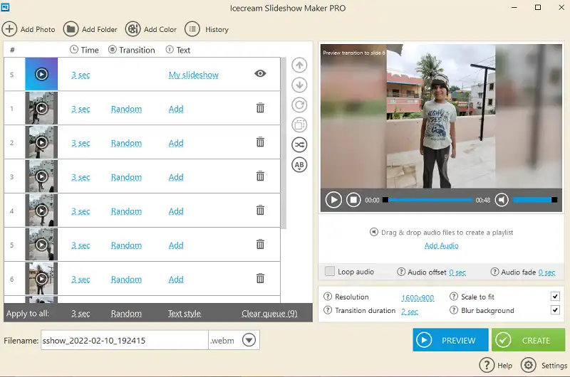570x377 pixels.
Task: Disable the Blur background checkbox
Action: pos(555,311)
